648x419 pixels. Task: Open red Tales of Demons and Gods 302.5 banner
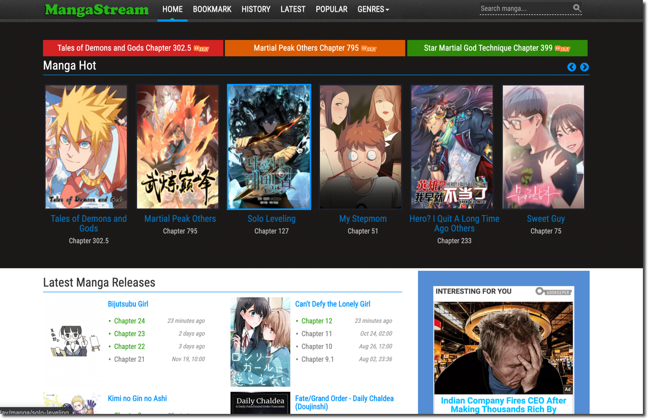(x=133, y=48)
